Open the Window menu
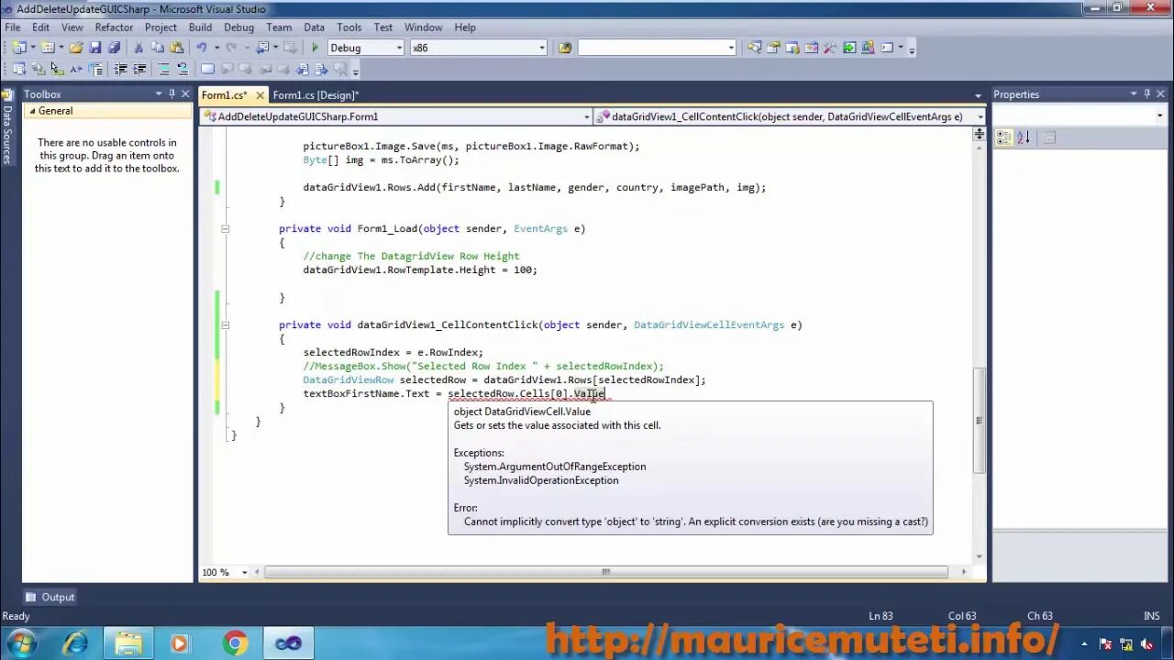The width and height of the screenshot is (1174, 660). coord(423,27)
